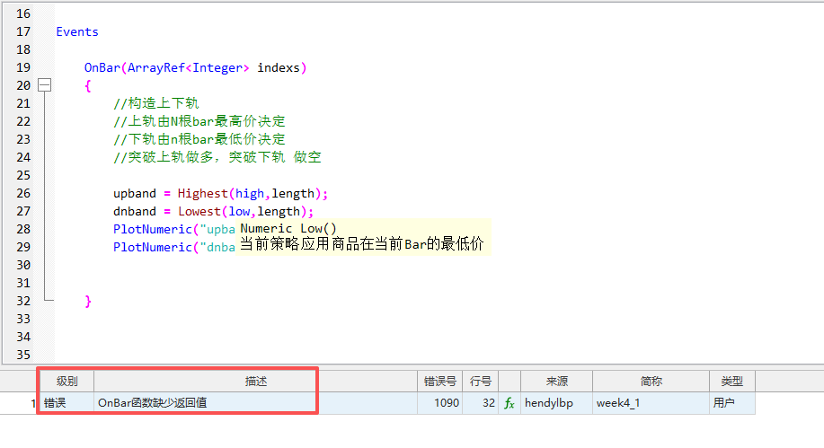Place cursor on the Events keyword
824x448 pixels.
click(x=77, y=31)
